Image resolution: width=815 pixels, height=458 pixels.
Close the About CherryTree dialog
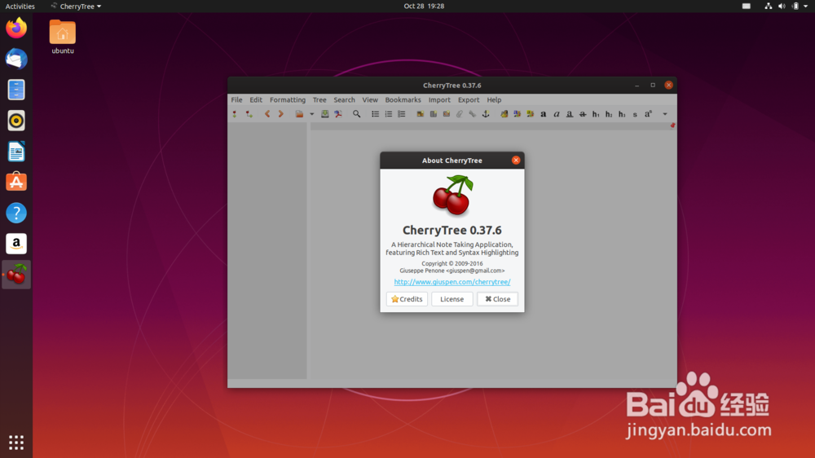pyautogui.click(x=516, y=160)
